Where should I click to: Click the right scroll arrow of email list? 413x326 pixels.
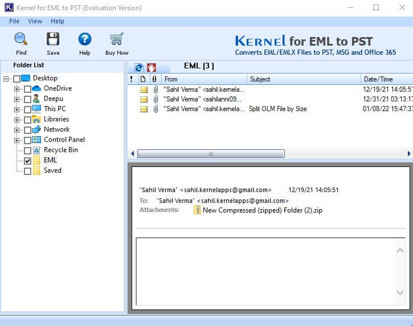[x=409, y=154]
